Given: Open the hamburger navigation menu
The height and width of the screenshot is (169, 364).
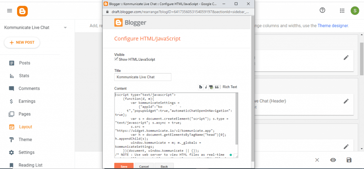Looking at the screenshot, I should [10, 11].
